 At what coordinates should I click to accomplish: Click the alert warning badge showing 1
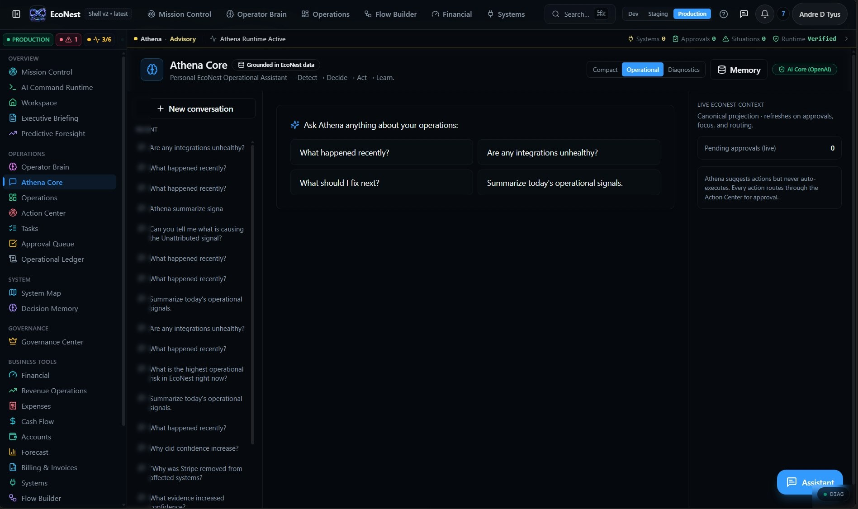pos(69,39)
